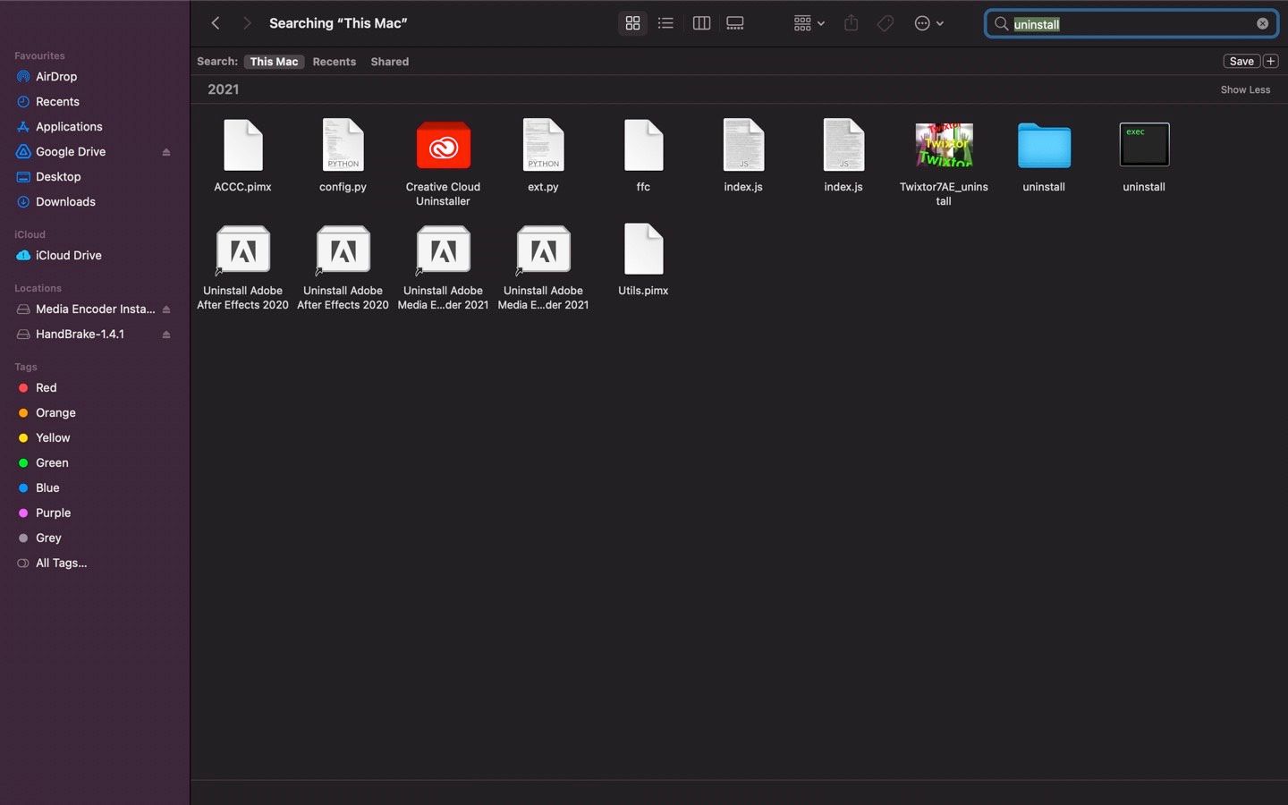
Task: Open the More actions ellipsis menu
Action: [928, 22]
